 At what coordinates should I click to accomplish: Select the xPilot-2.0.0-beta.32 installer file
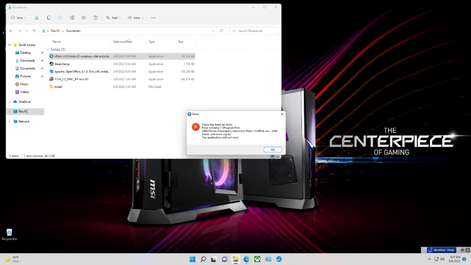coord(122,56)
